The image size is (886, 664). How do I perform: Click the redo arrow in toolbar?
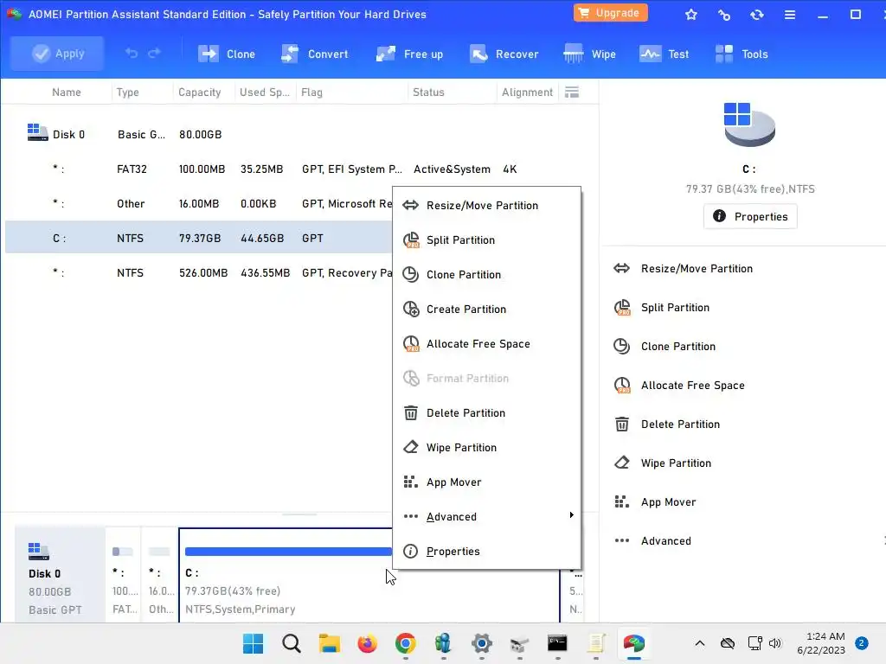154,53
